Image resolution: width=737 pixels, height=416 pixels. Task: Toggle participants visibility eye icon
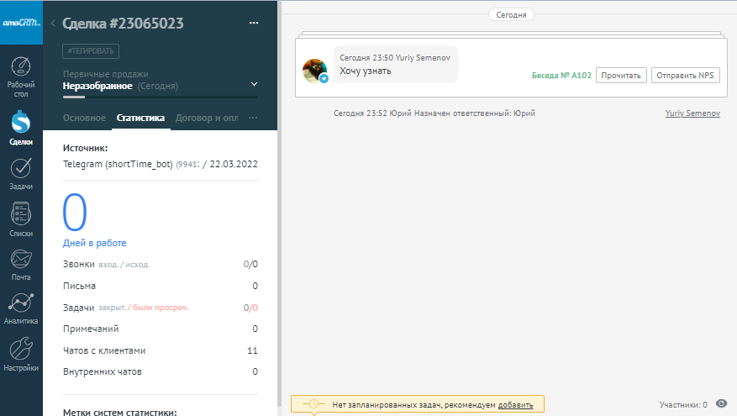pos(720,404)
